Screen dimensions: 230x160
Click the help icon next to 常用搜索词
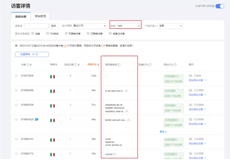point(119,65)
